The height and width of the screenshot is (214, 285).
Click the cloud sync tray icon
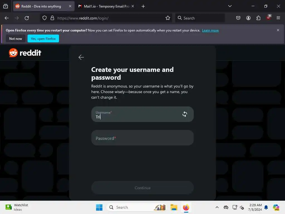[x=226, y=207]
